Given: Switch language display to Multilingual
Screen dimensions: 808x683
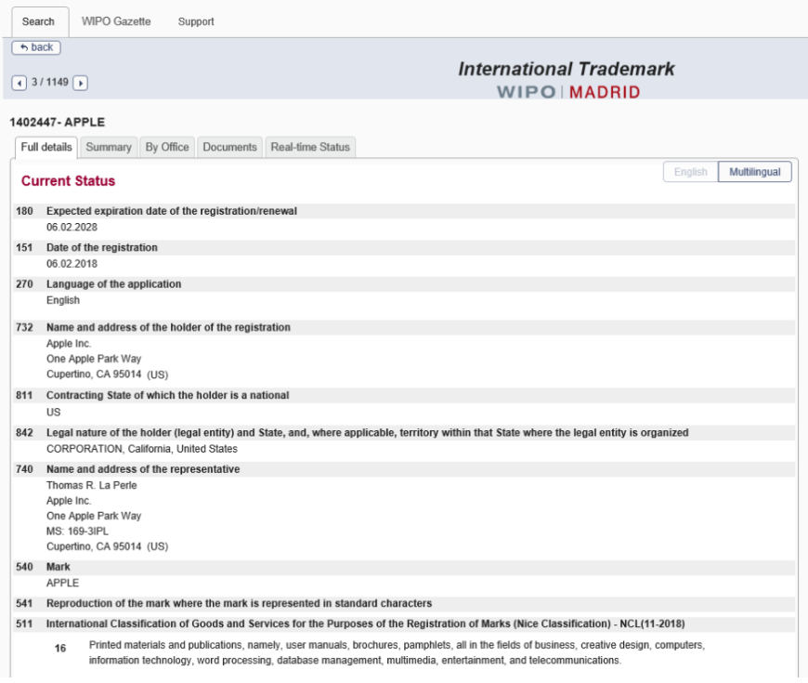Looking at the screenshot, I should (x=754, y=172).
